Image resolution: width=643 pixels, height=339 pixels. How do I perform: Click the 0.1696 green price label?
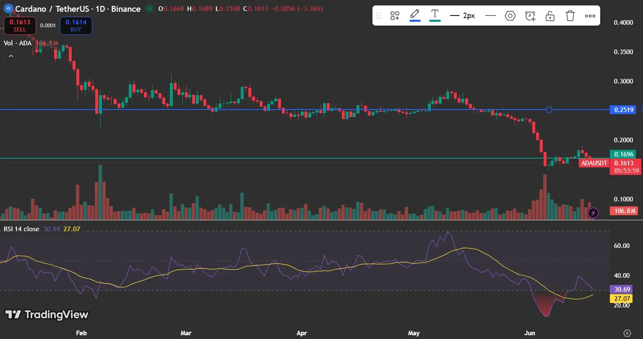click(x=624, y=154)
